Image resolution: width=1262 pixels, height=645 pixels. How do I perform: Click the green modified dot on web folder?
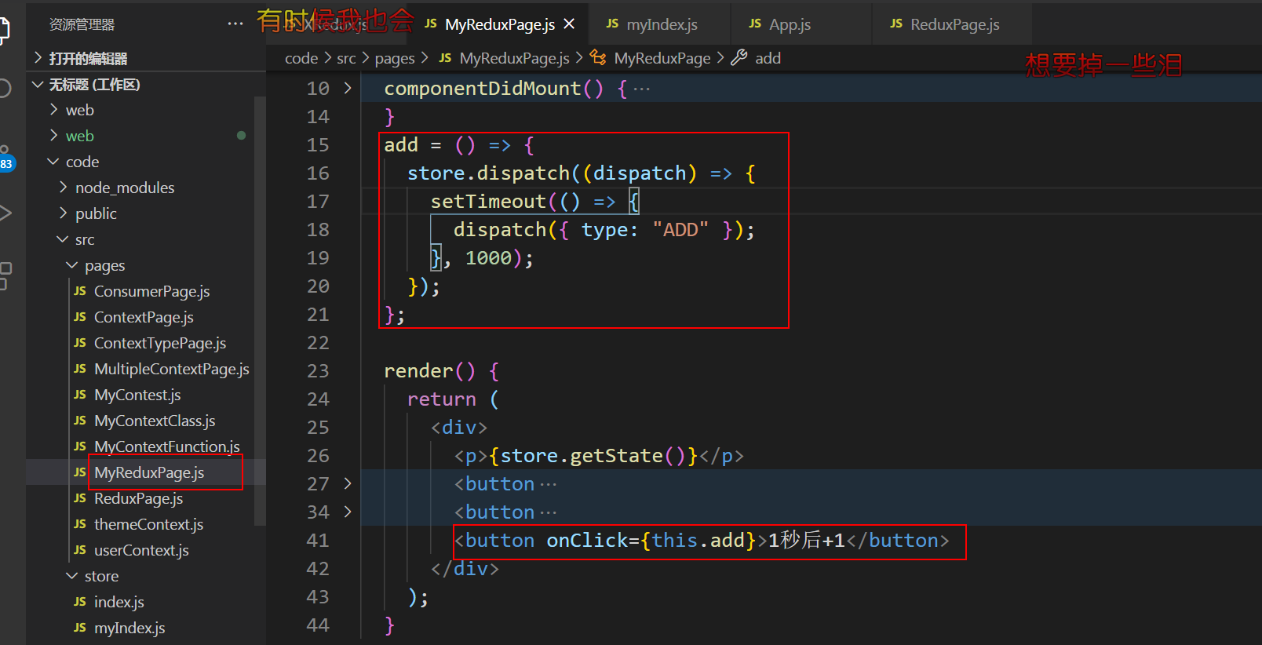point(241,136)
